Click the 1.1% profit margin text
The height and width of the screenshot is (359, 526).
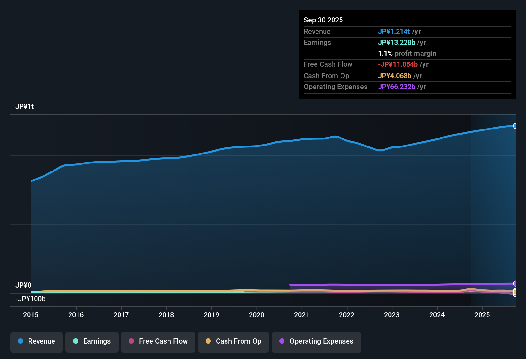point(407,53)
